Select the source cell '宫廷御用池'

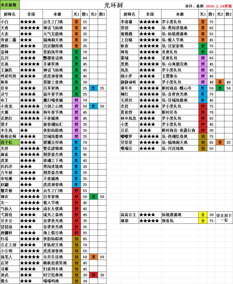point(57,46)
